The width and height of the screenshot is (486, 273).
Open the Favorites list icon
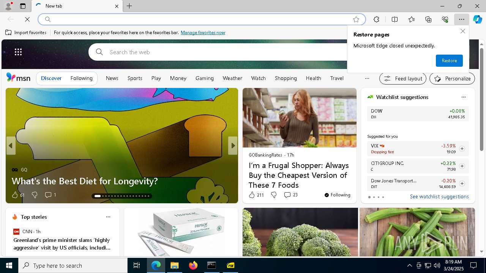click(x=412, y=19)
